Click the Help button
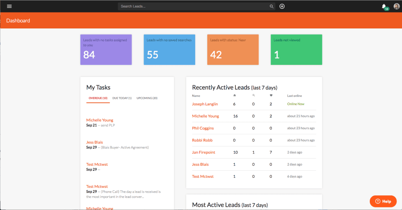The width and height of the screenshot is (402, 210). pyautogui.click(x=383, y=201)
